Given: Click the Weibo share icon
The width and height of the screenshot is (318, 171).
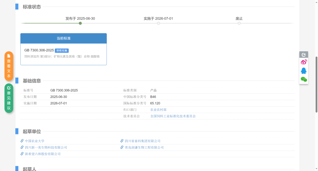Looking at the screenshot, I should pyautogui.click(x=304, y=62).
